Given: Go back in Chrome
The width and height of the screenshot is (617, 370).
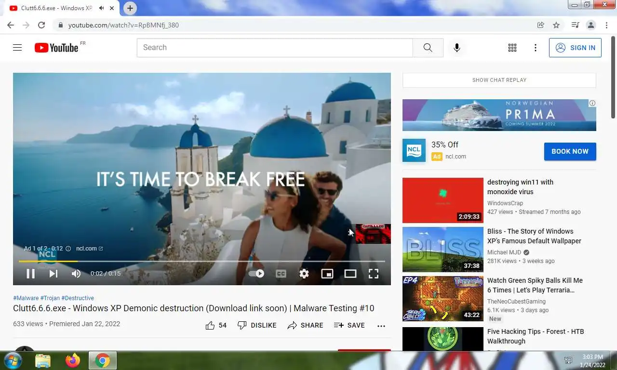Looking at the screenshot, I should point(11,25).
